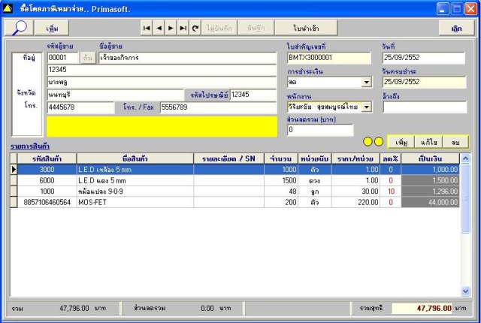
Task: Click แก้ไข to edit the item
Action: tap(428, 141)
